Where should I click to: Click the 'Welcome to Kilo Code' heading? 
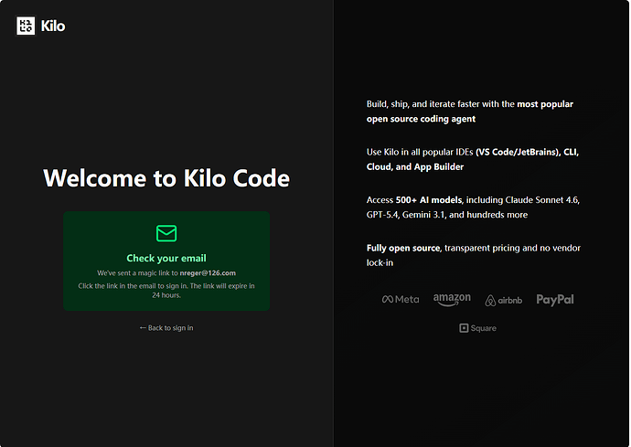pos(166,178)
